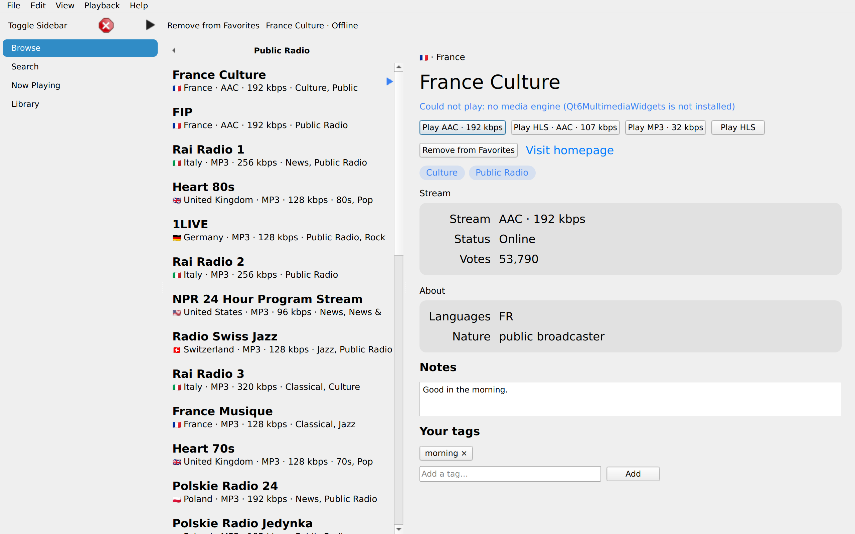This screenshot has width=855, height=534.
Task: Click the blue playing indicator on France Culture
Action: point(389,81)
